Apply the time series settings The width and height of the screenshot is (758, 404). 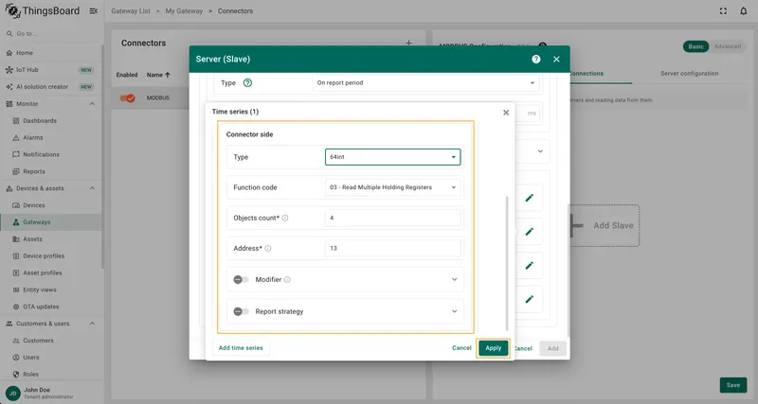pyautogui.click(x=493, y=348)
